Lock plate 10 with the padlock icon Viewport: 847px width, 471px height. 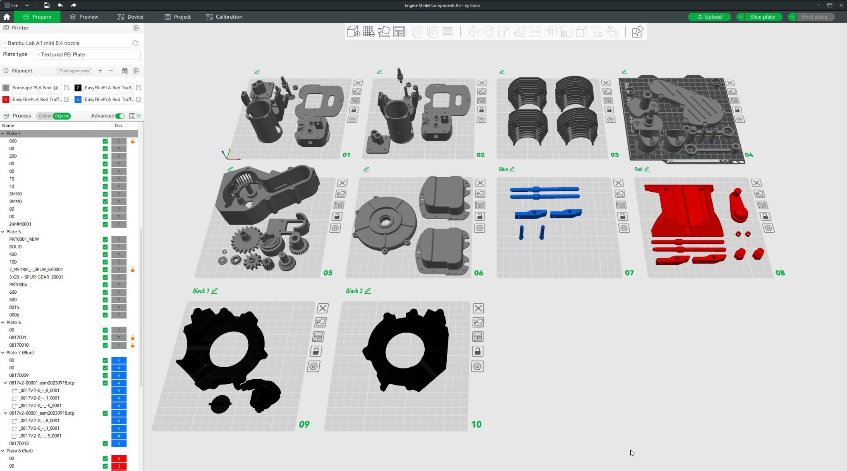tap(477, 351)
